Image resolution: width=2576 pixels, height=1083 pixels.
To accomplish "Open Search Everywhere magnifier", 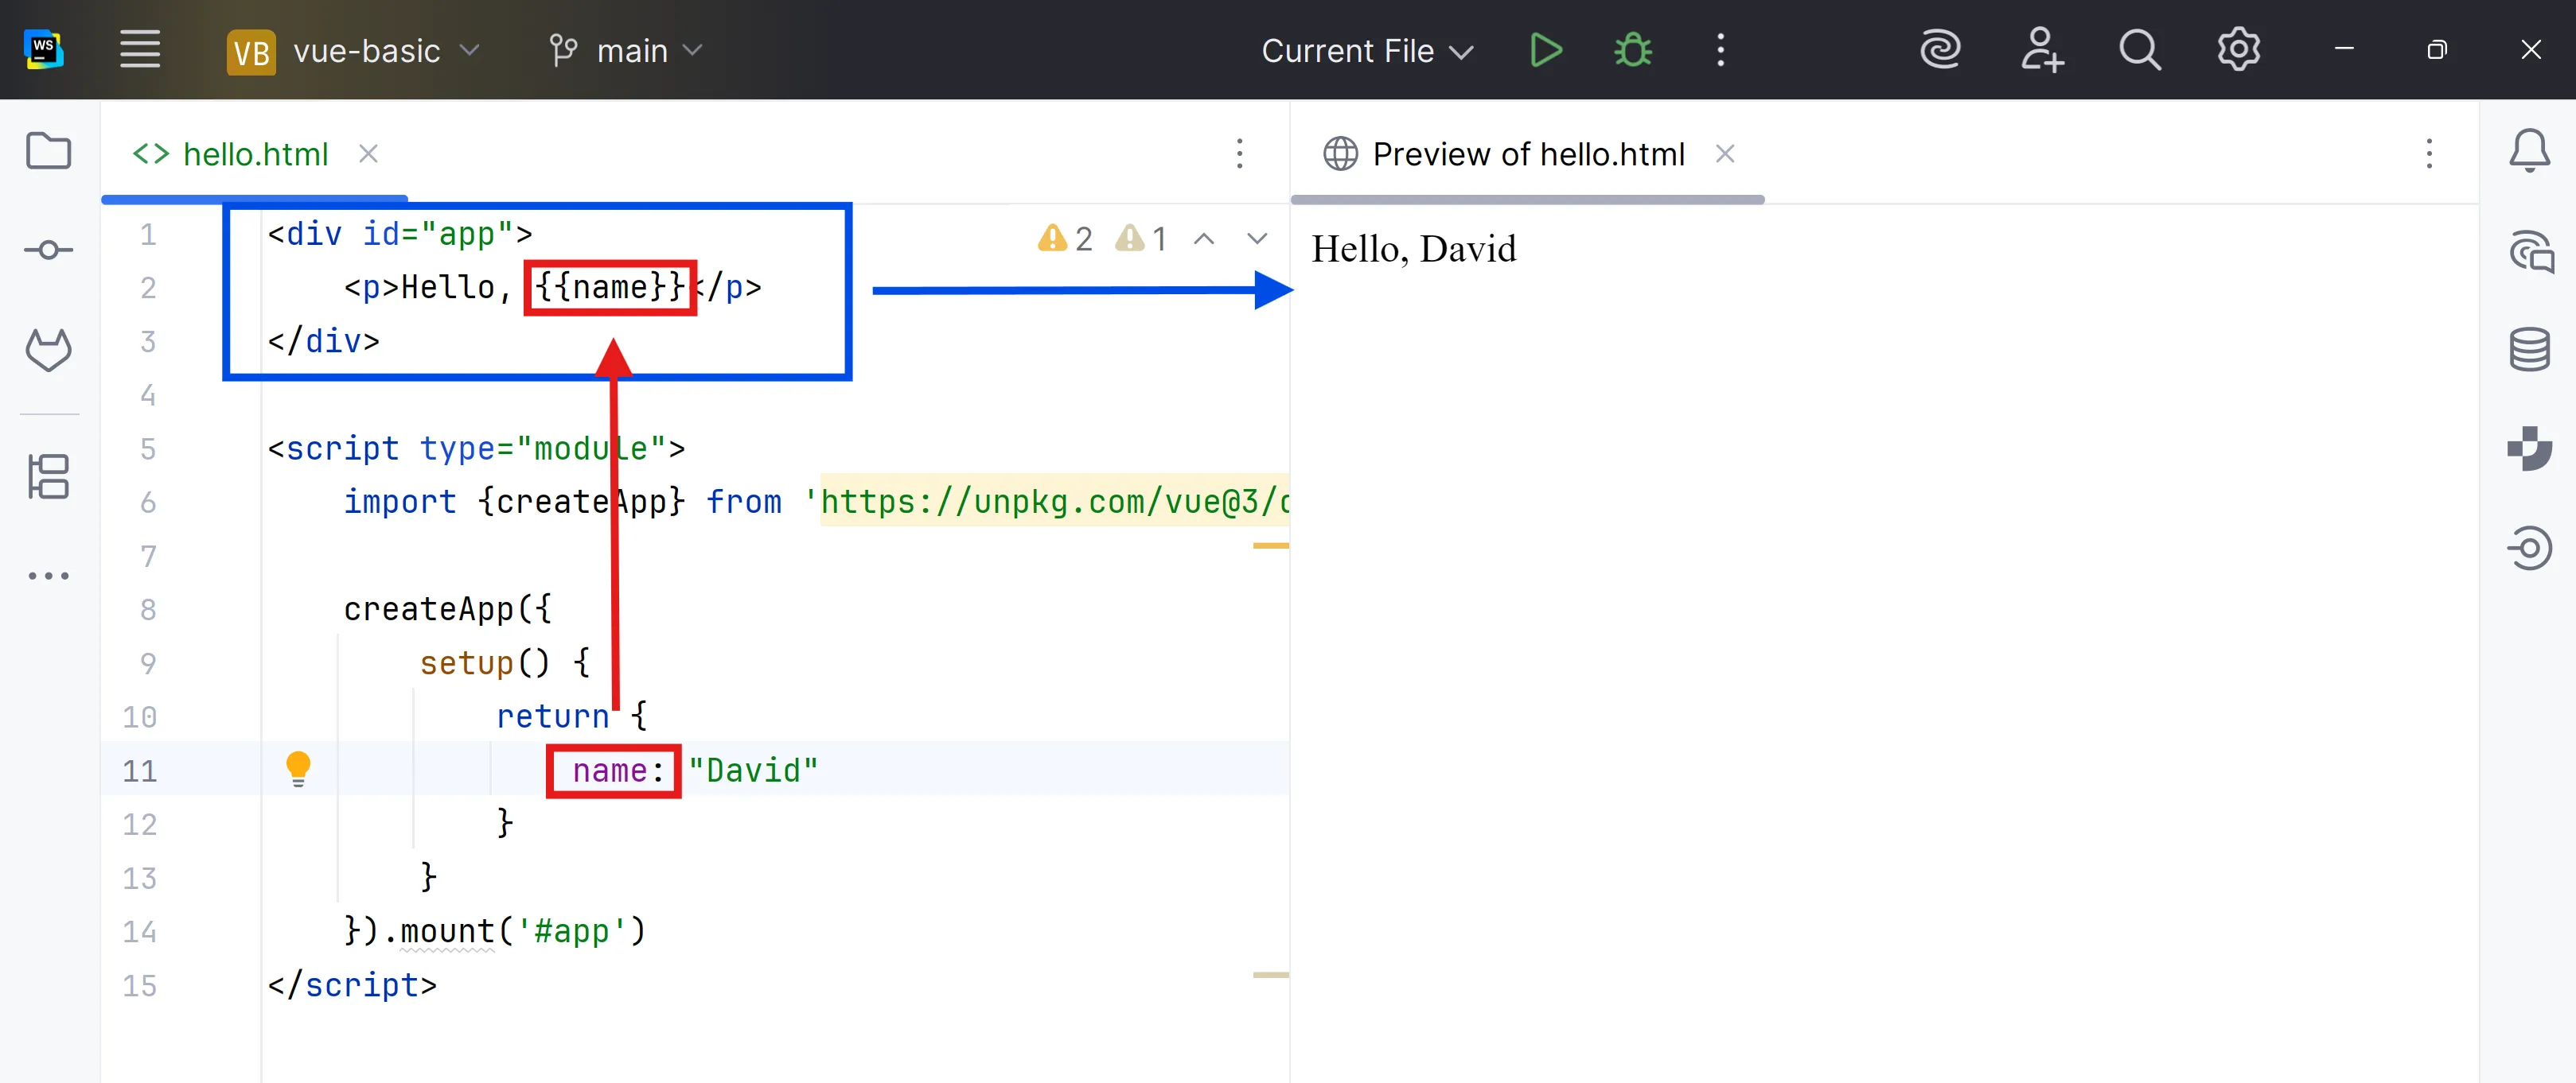I will click(x=2139, y=50).
